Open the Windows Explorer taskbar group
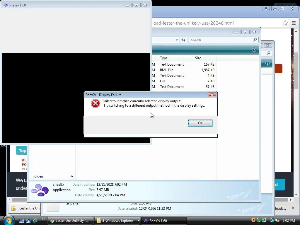Viewport: 300px width, 225px height. point(115,221)
